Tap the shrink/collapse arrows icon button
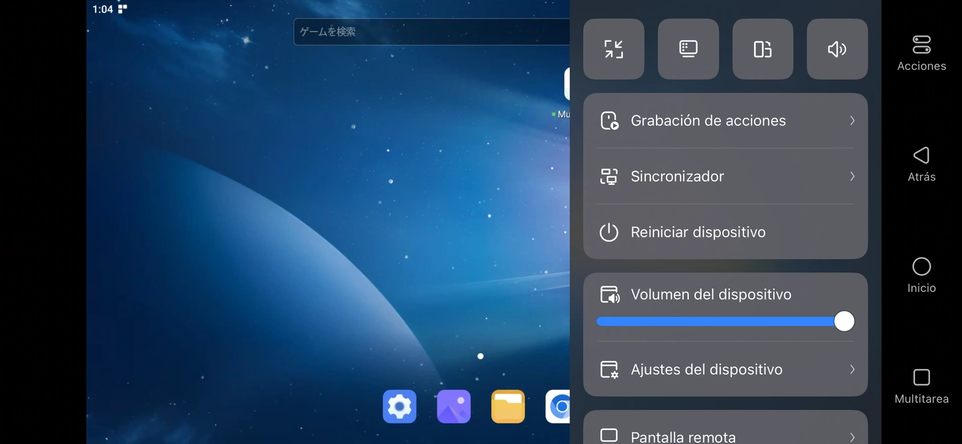 [614, 49]
